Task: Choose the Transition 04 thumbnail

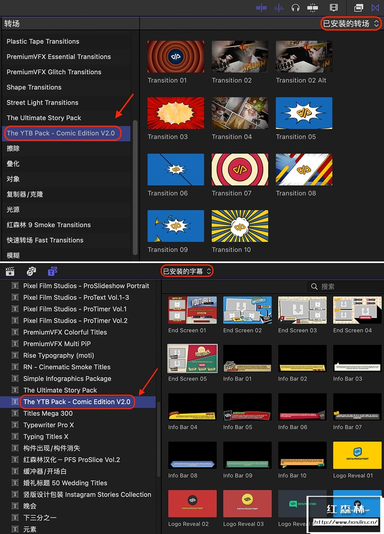Action: coord(240,113)
